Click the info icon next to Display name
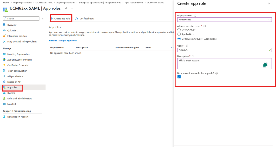 point(195,15)
